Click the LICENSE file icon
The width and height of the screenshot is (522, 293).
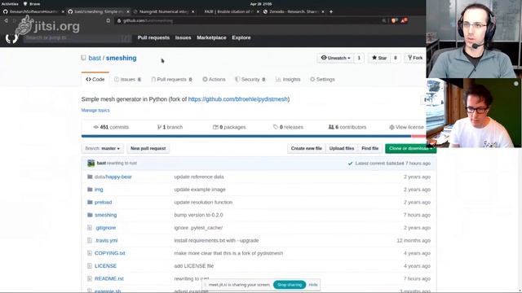[x=90, y=266]
